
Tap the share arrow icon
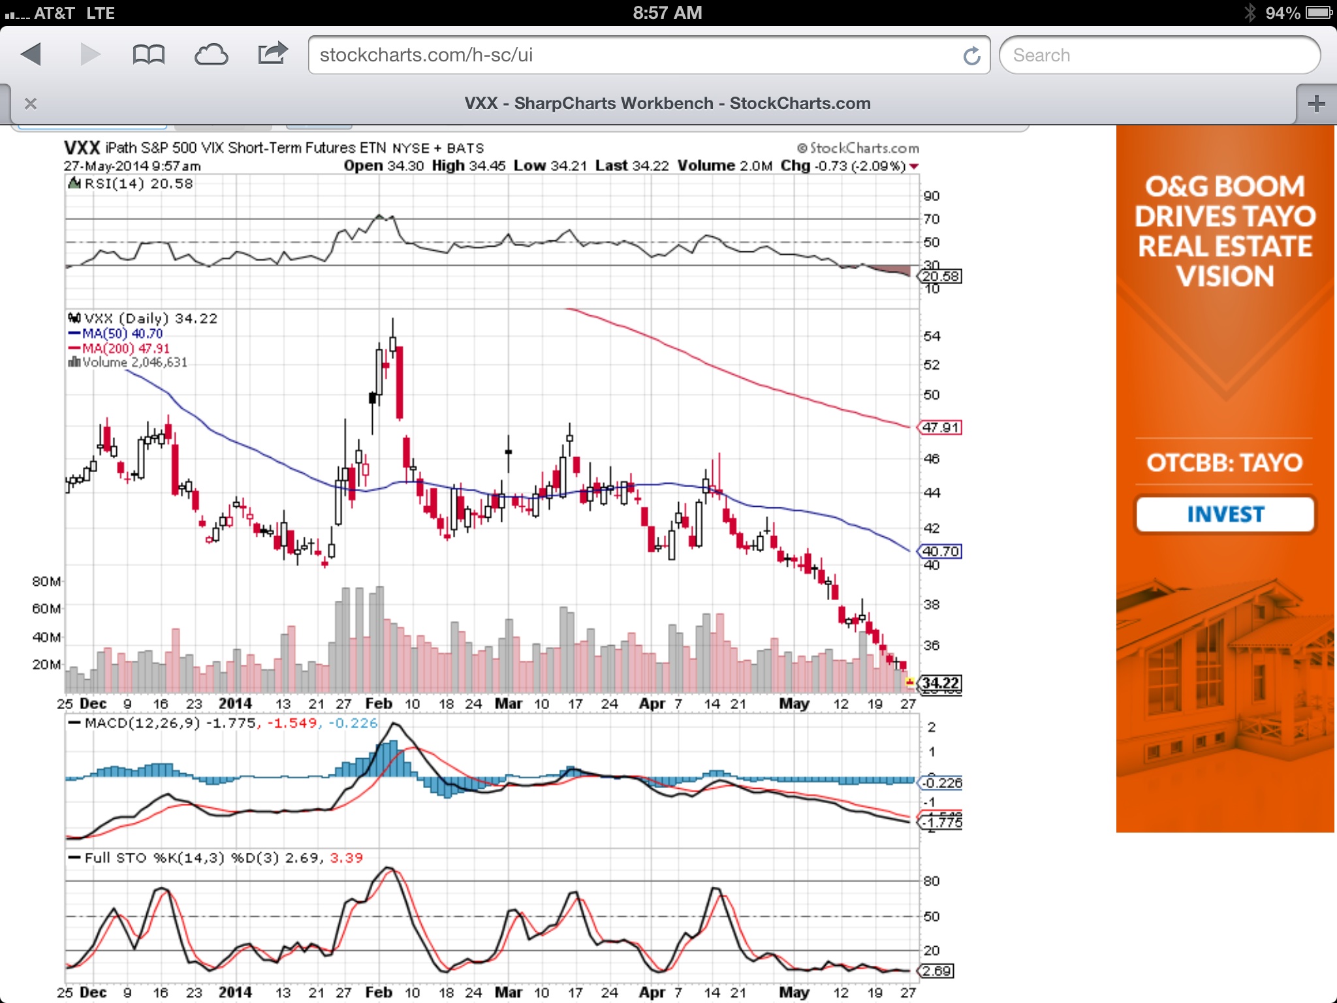(273, 54)
